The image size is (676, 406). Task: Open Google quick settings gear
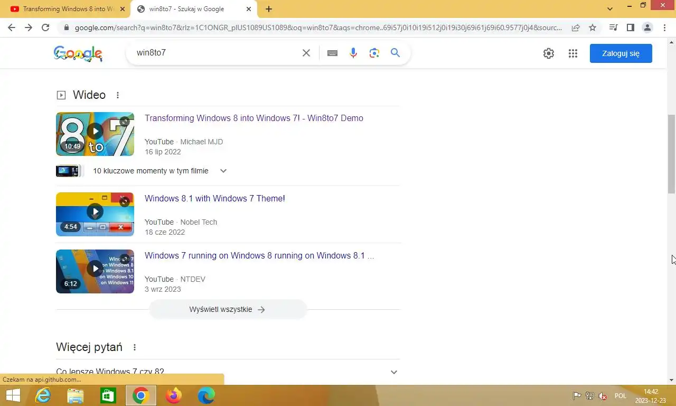[549, 53]
